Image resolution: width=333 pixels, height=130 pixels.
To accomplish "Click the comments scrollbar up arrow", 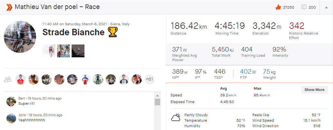I will tap(157, 96).
